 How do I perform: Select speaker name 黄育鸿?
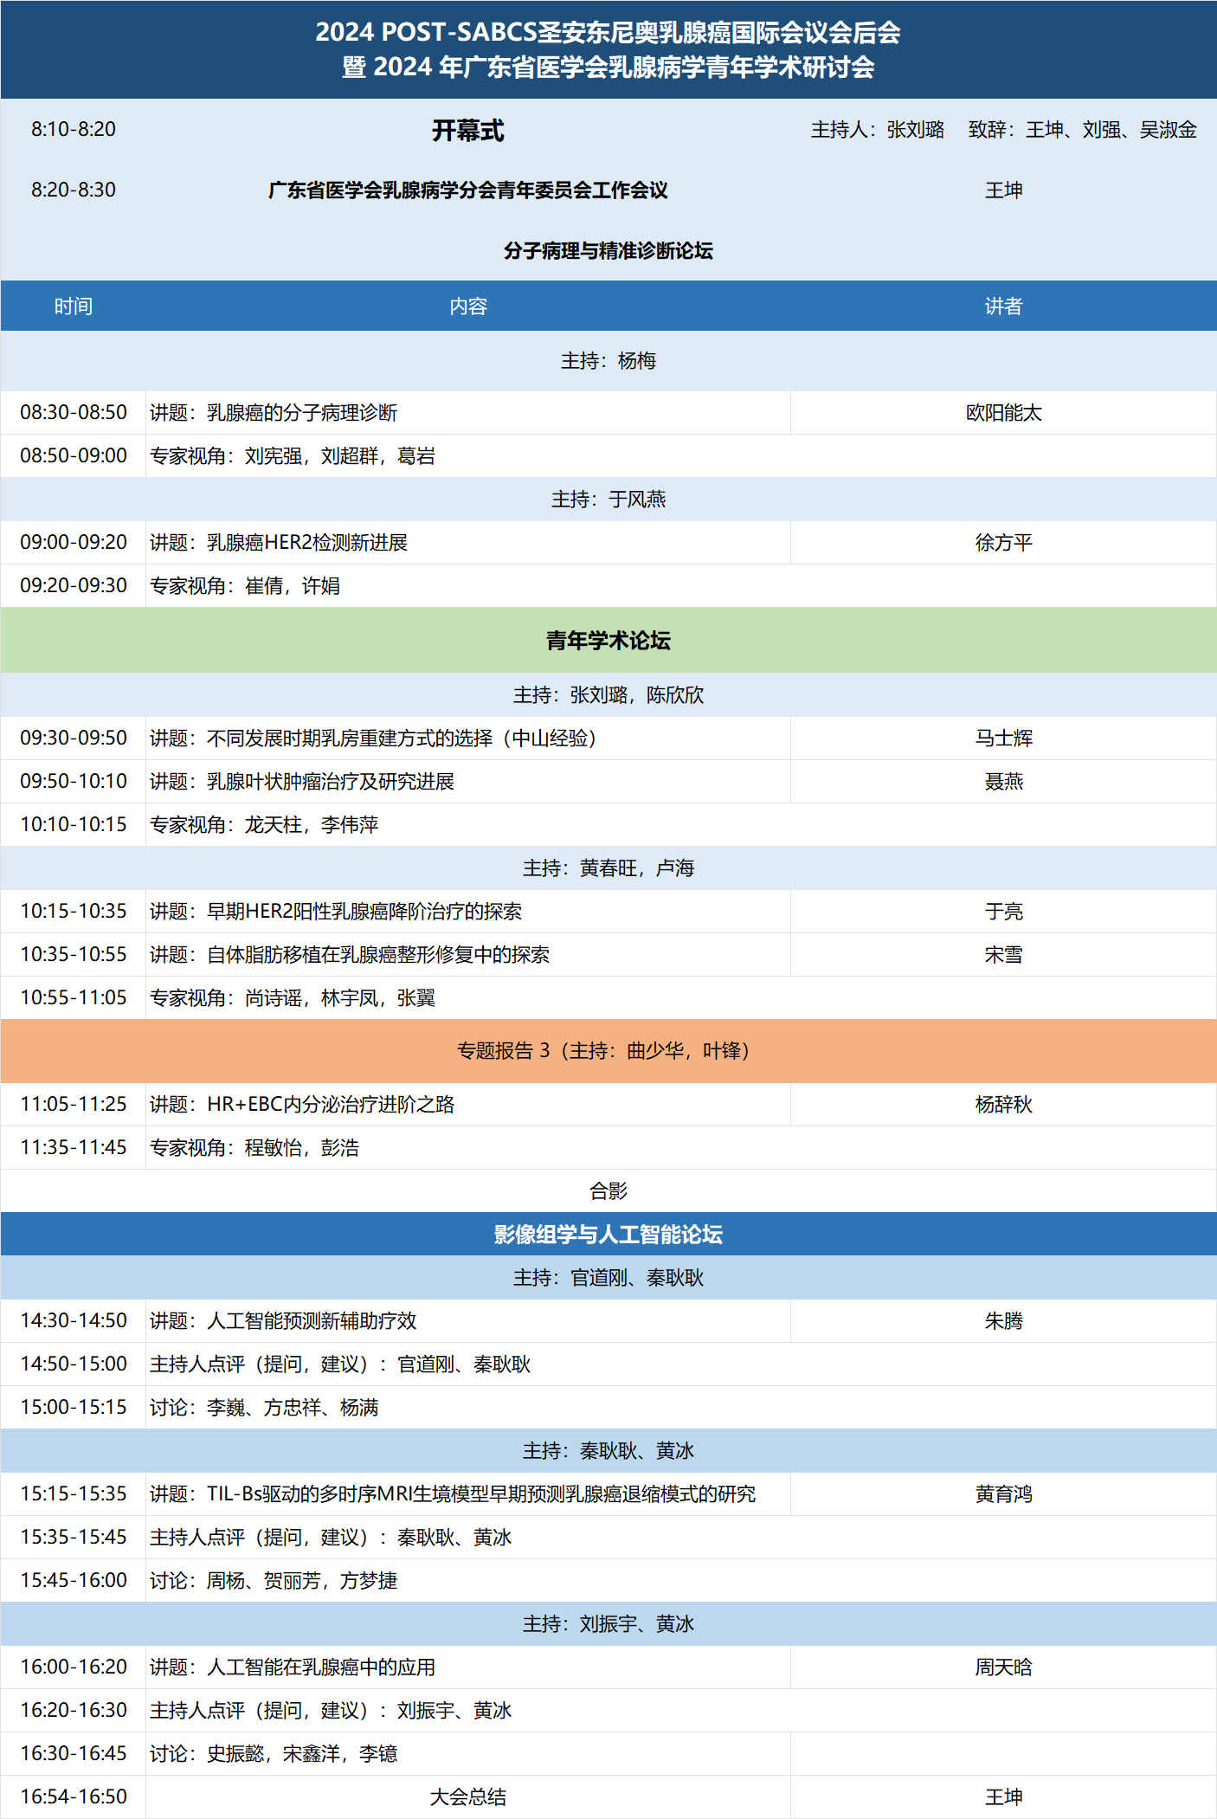pos(1003,1494)
